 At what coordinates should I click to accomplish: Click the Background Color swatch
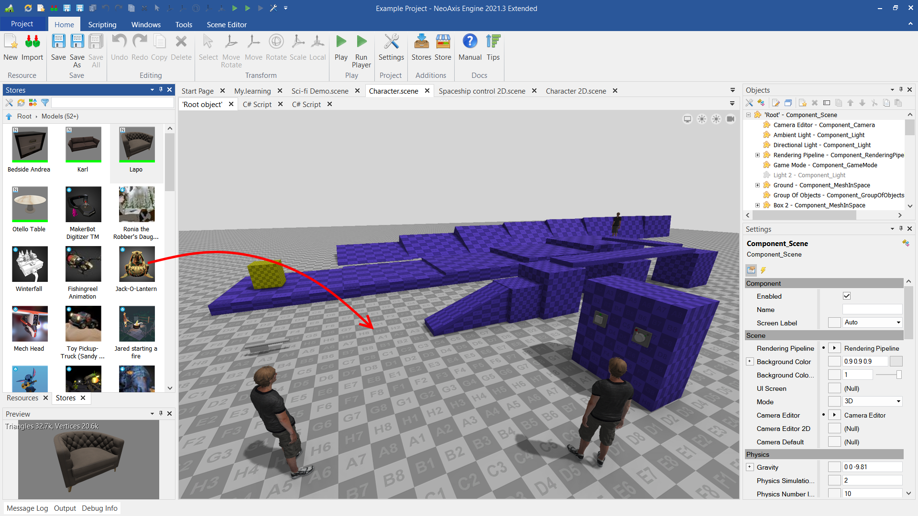(896, 362)
